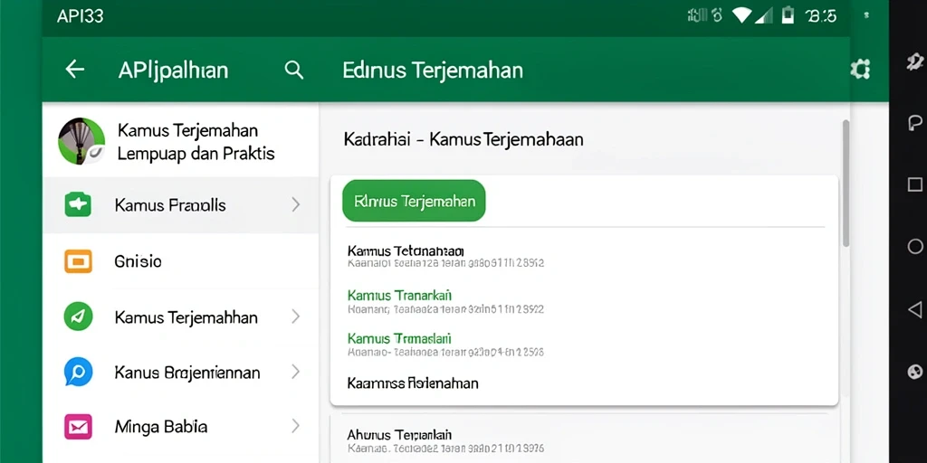Open search with the magnifier icon
This screenshot has width=927, height=463.
[x=294, y=71]
